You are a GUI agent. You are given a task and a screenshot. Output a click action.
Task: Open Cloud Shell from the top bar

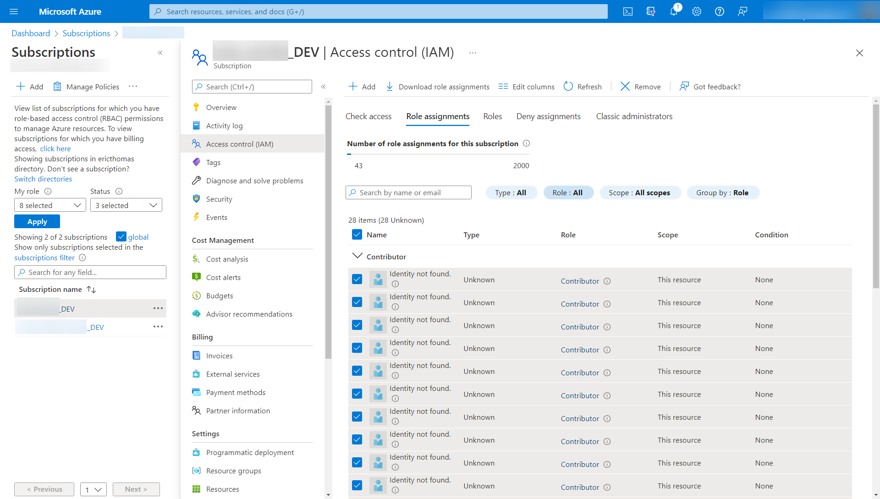[628, 11]
